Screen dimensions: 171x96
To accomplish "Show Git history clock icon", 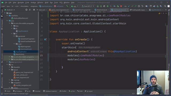I will (139, 6).
